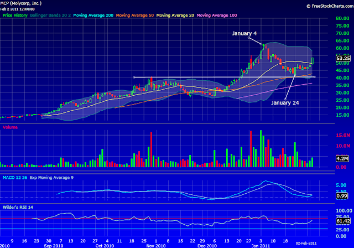This screenshot has height=248, width=354.
Task: Select the Volume panel label
Action: (x=10, y=127)
